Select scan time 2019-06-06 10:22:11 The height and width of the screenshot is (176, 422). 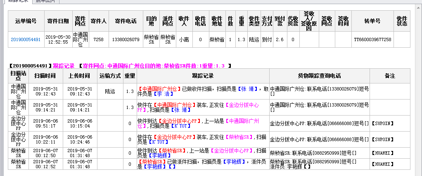46,139
